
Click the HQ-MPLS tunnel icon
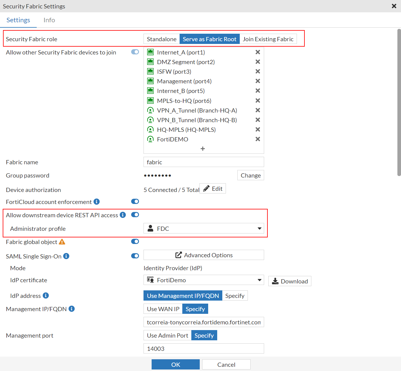click(150, 130)
